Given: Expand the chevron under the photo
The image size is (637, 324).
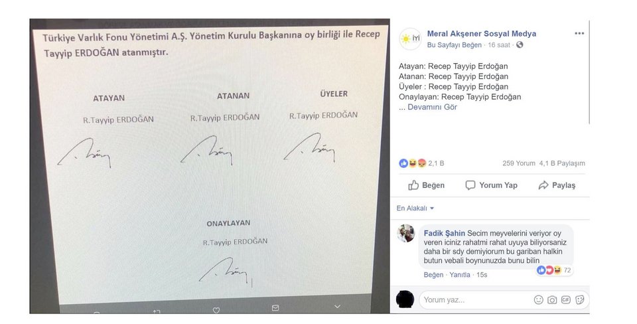Looking at the screenshot, I should point(337,307).
